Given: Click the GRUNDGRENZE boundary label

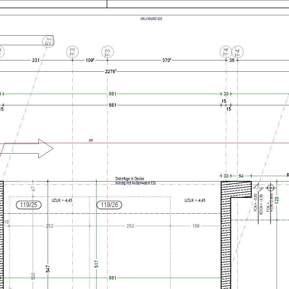Looking at the screenshot, I should 151,19.
